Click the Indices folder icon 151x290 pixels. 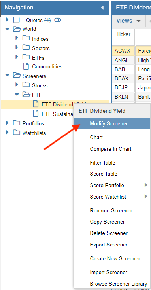(x=26, y=38)
